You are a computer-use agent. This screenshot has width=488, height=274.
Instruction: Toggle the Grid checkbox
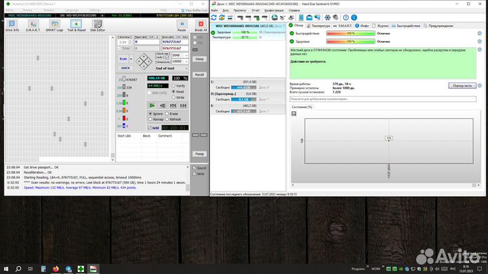pos(150,128)
